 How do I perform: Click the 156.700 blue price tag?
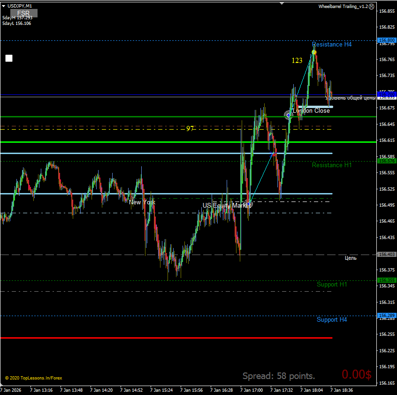(x=387, y=94)
